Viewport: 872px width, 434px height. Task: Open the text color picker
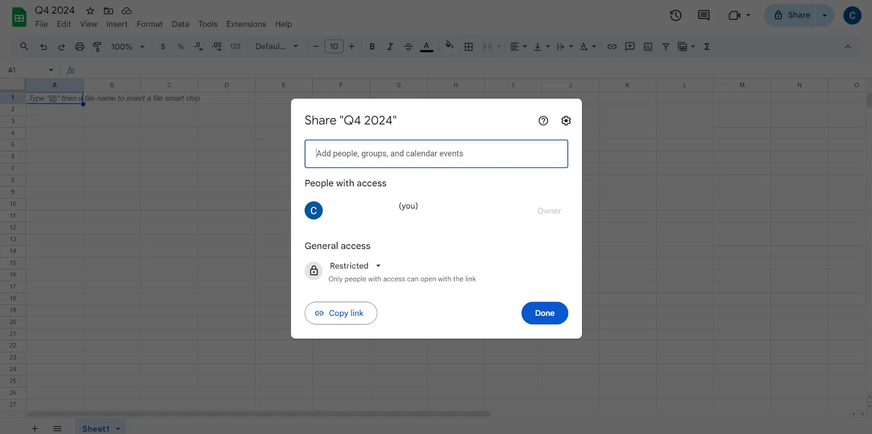(427, 47)
